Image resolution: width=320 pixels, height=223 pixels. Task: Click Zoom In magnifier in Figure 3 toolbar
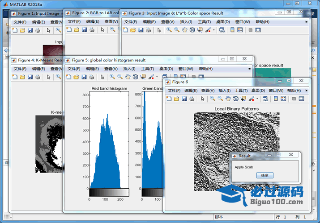(169, 30)
